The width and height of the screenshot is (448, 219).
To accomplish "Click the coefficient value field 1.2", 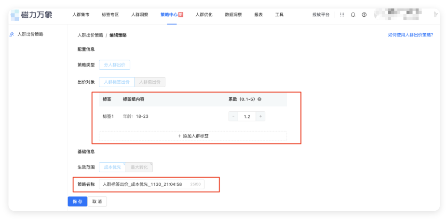I will coord(247,116).
